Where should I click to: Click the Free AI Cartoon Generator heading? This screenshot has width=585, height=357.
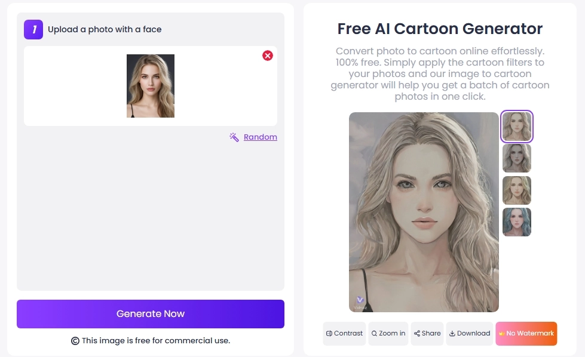(440, 29)
